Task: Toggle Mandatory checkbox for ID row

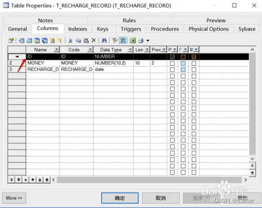Action: 194,57
